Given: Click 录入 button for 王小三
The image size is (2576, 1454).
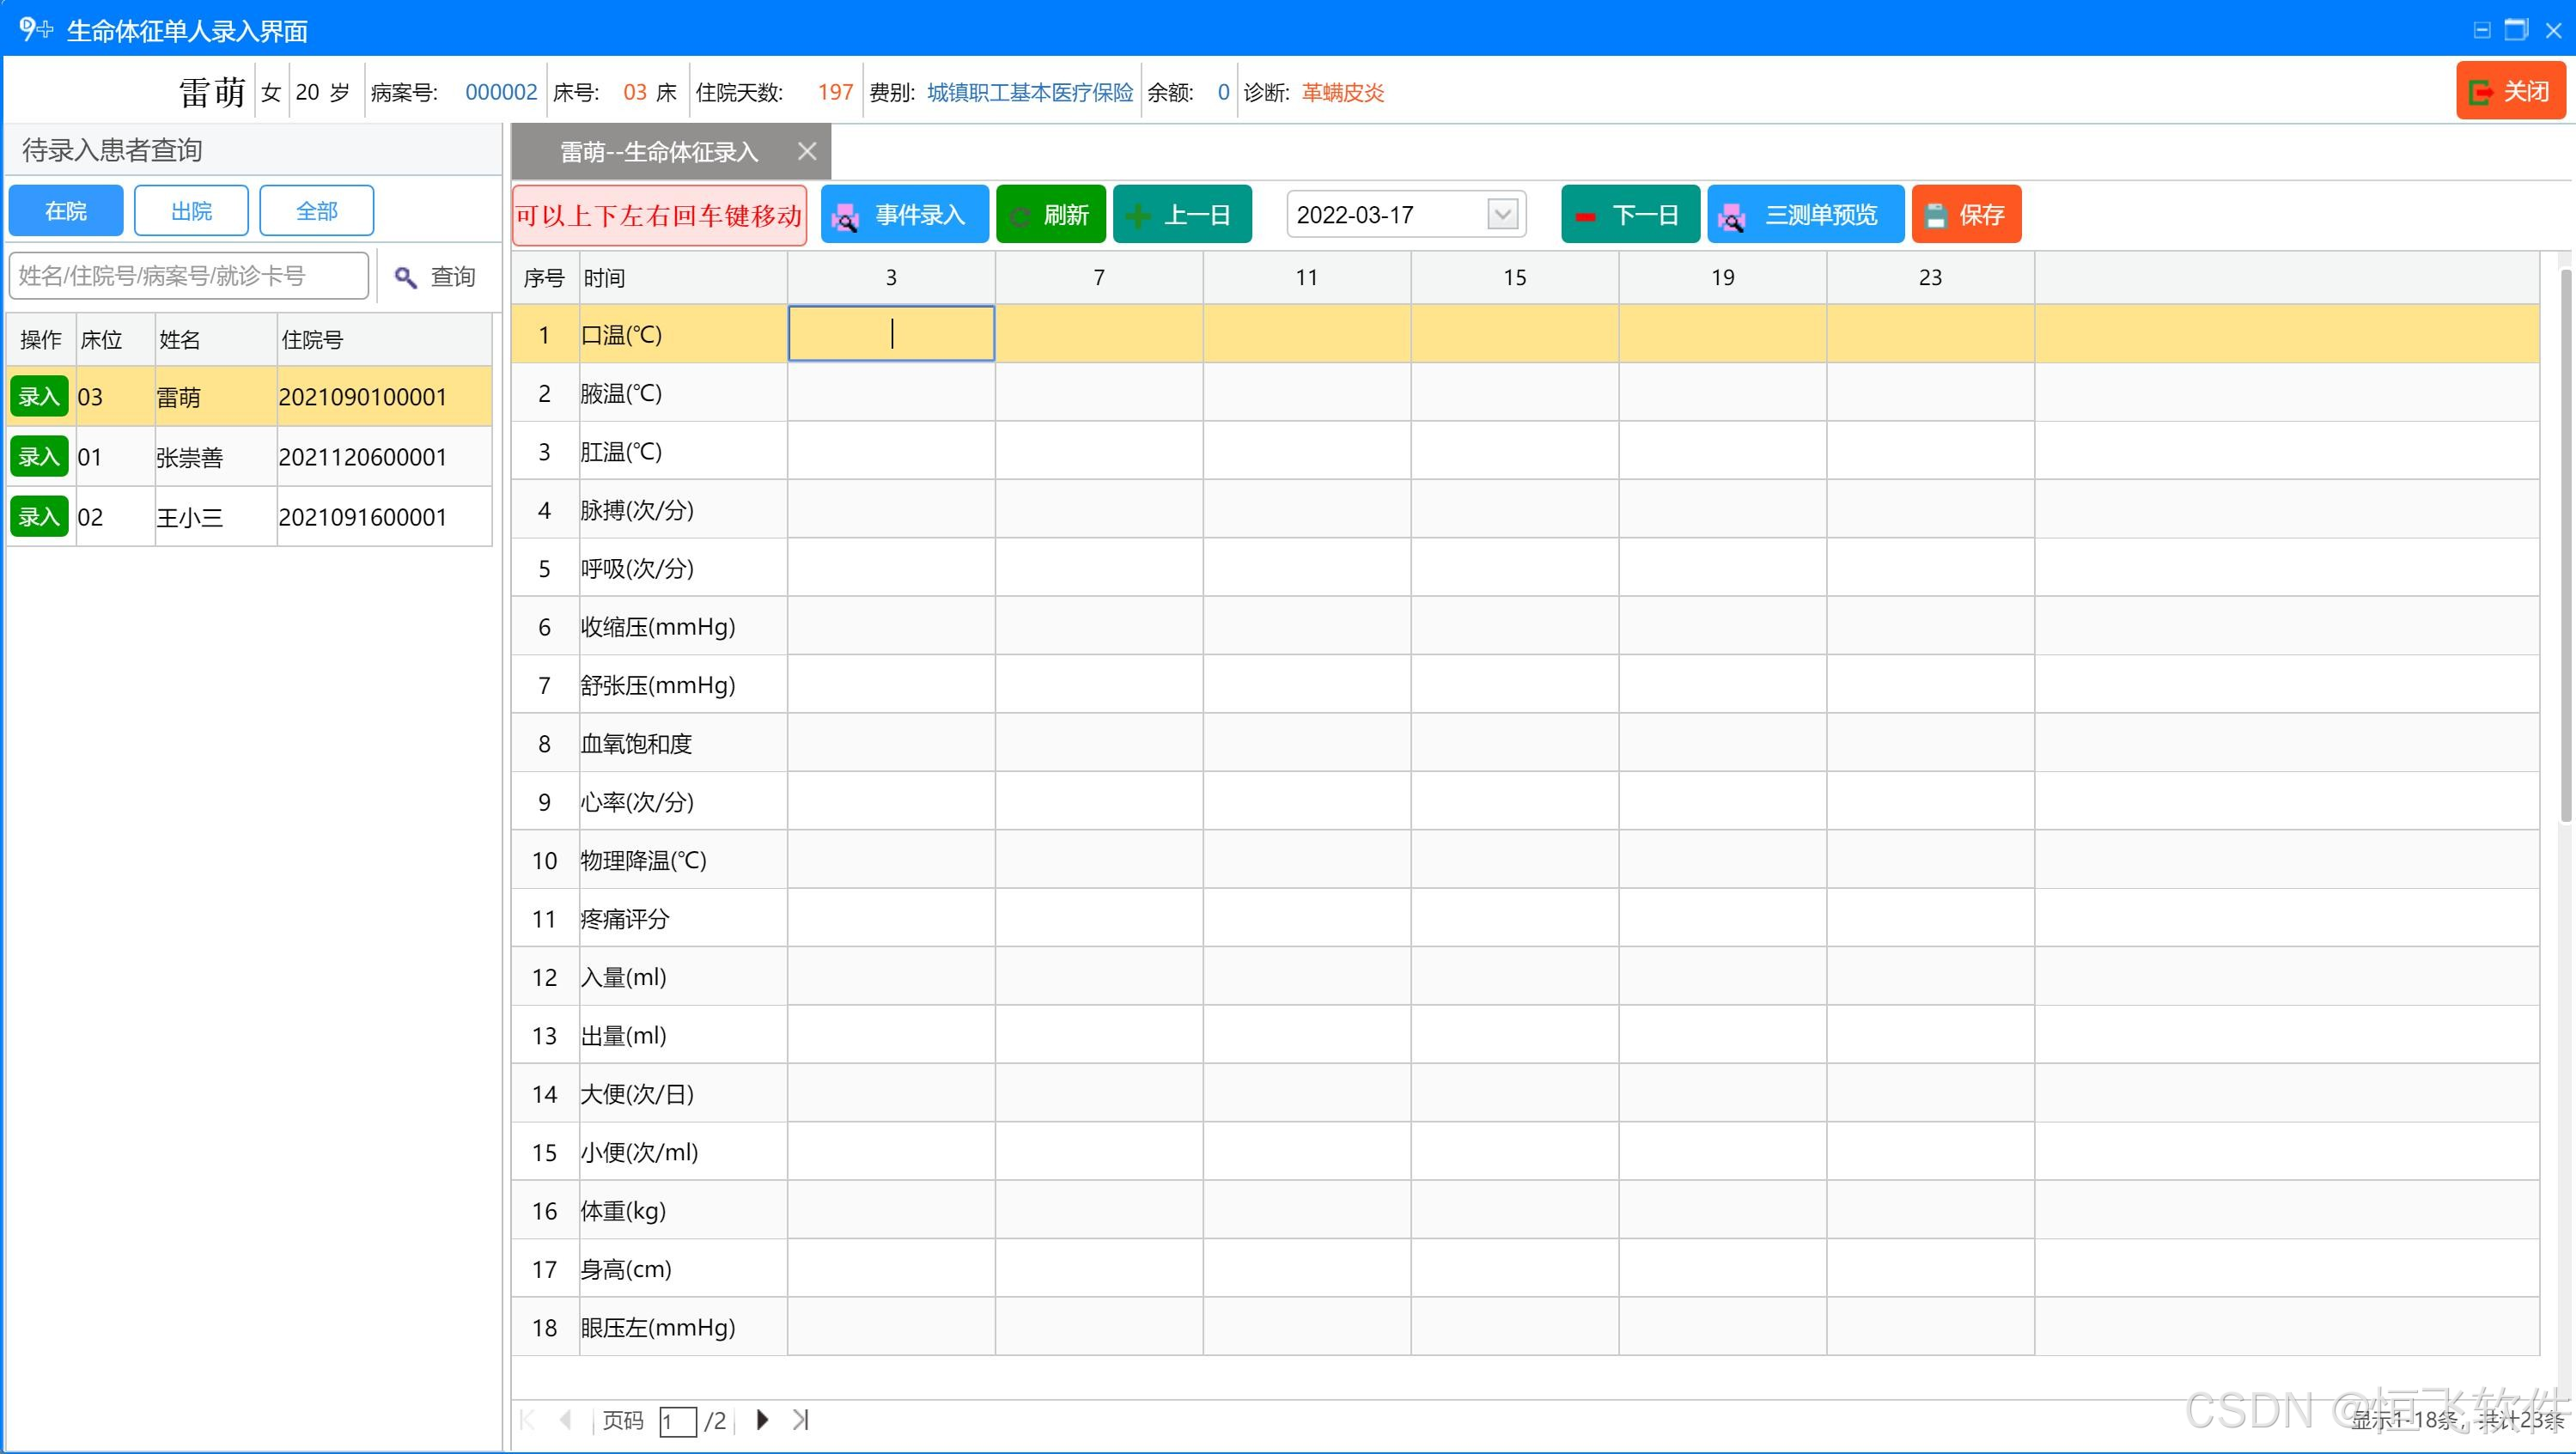Looking at the screenshot, I should click(x=39, y=516).
